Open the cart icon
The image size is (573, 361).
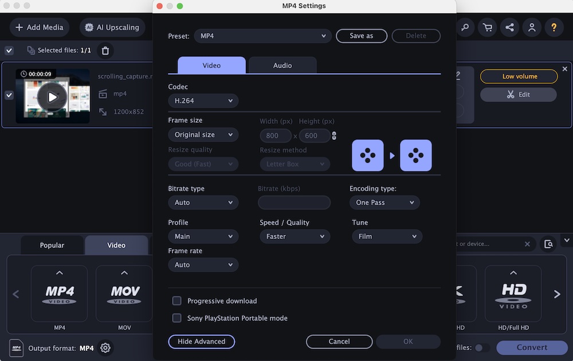click(487, 27)
